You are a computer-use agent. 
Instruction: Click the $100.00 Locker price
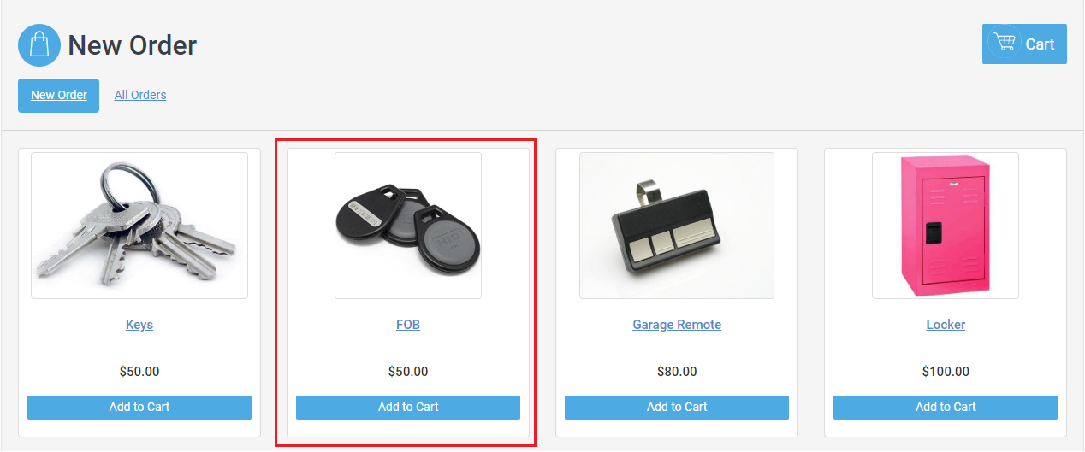pyautogui.click(x=946, y=372)
